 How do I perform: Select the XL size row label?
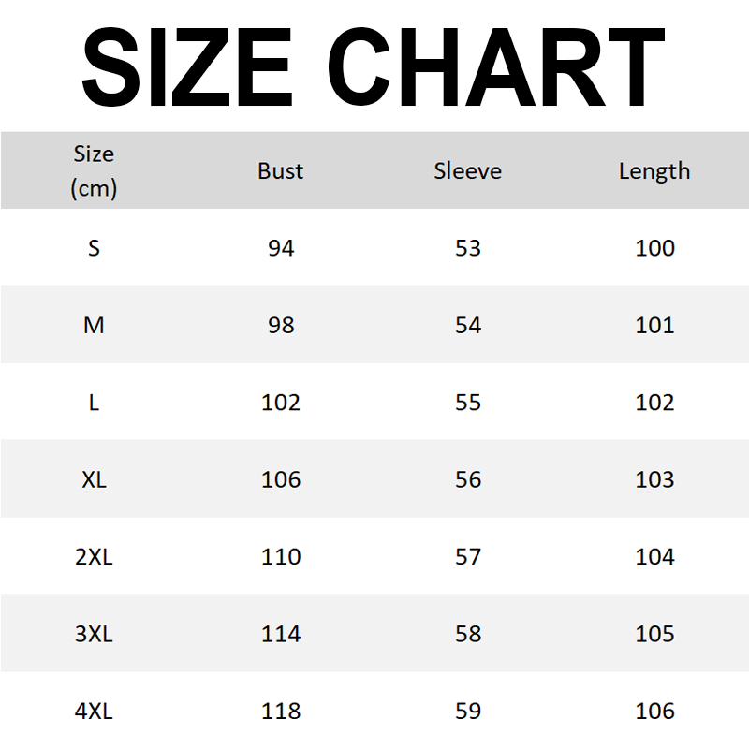tap(94, 479)
